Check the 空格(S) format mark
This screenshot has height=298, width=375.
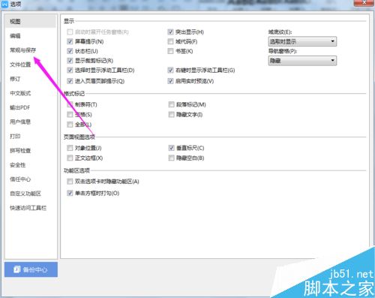pos(70,115)
